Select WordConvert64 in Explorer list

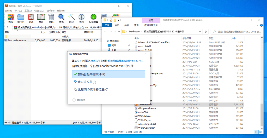pos(189,128)
